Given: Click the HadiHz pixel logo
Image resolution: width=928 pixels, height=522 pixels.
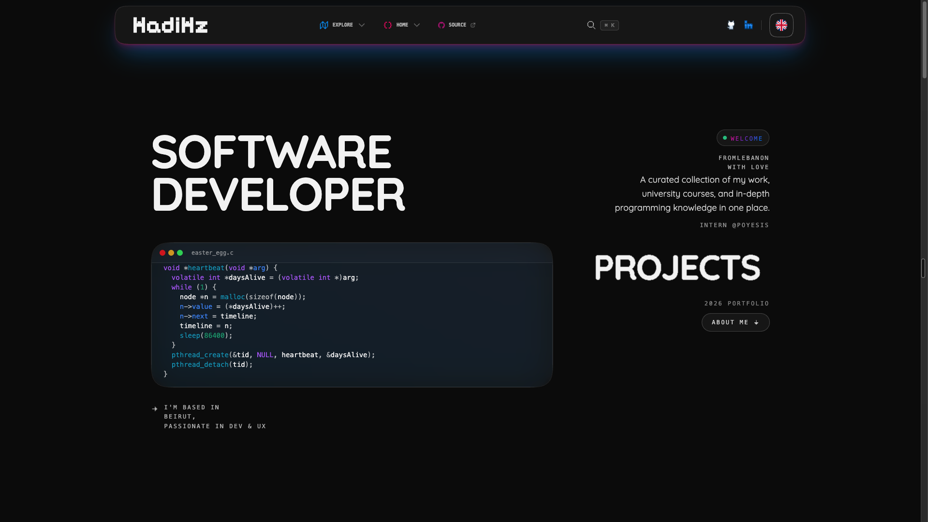Looking at the screenshot, I should 170,25.
